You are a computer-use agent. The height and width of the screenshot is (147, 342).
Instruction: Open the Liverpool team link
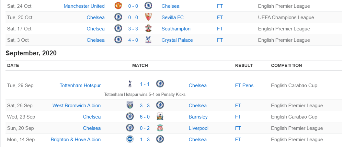pyautogui.click(x=198, y=128)
